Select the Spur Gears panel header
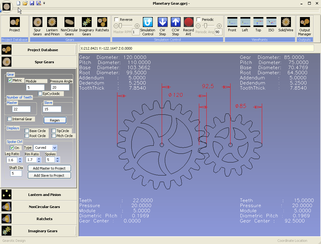This screenshot has height=244, width=321. click(x=38, y=62)
